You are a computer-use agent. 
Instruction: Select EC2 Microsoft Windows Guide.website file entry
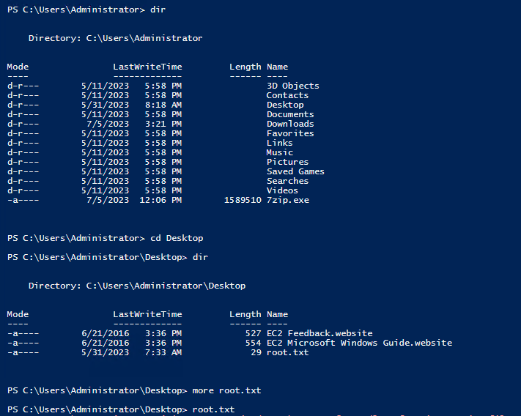[359, 343]
